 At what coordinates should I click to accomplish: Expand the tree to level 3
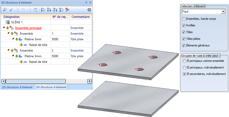55,10
